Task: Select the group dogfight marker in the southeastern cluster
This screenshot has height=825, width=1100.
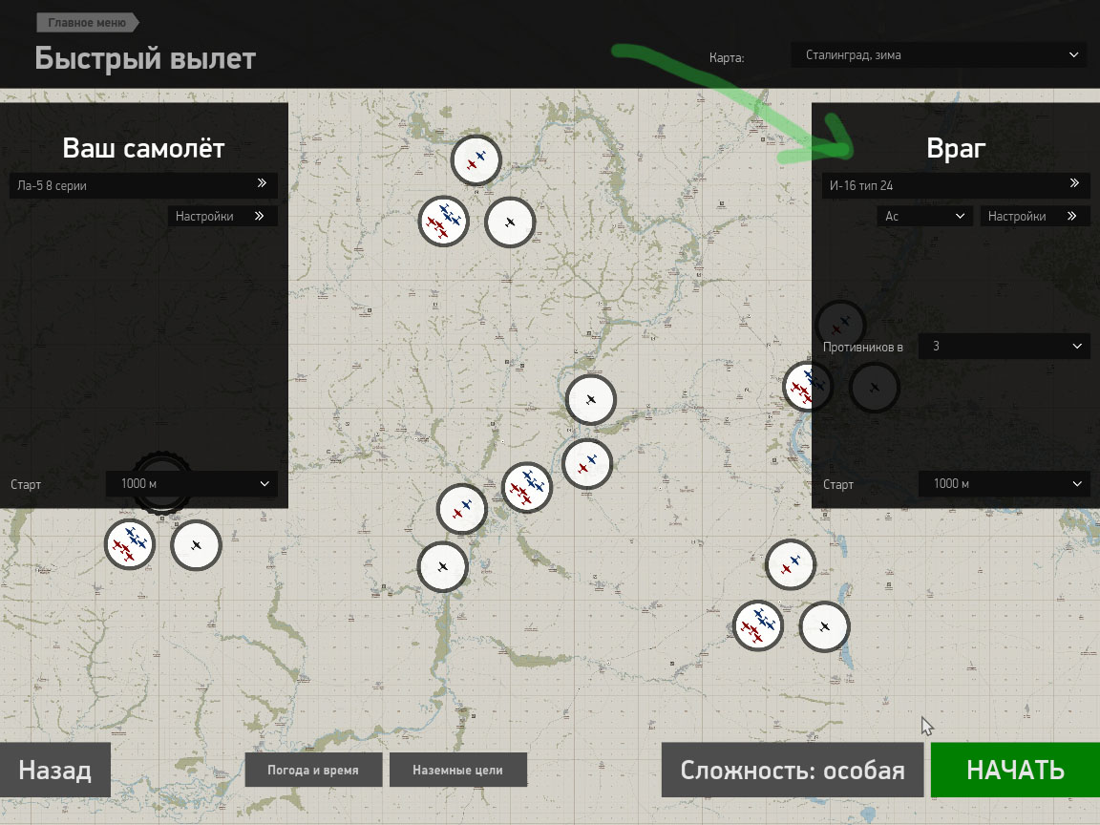Action: pyautogui.click(x=758, y=625)
